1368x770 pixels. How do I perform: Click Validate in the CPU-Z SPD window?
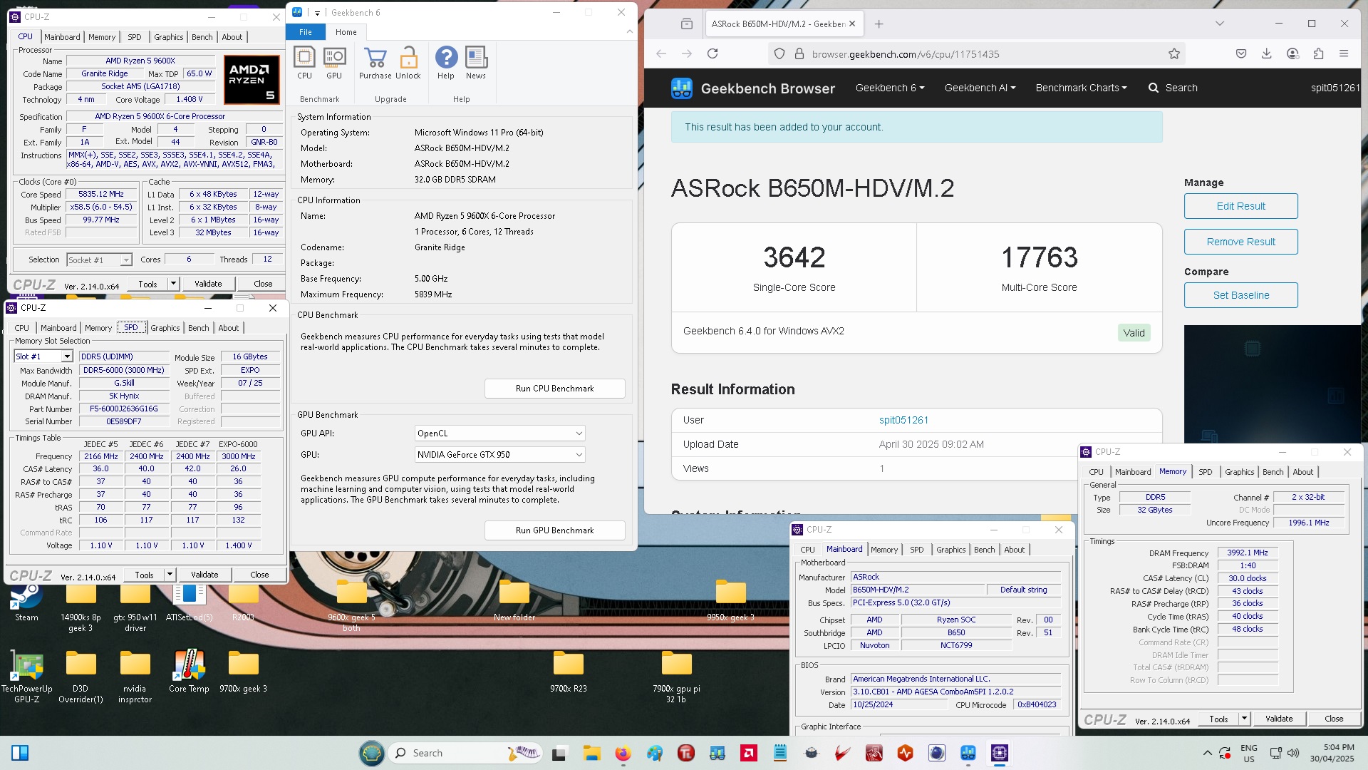(204, 575)
